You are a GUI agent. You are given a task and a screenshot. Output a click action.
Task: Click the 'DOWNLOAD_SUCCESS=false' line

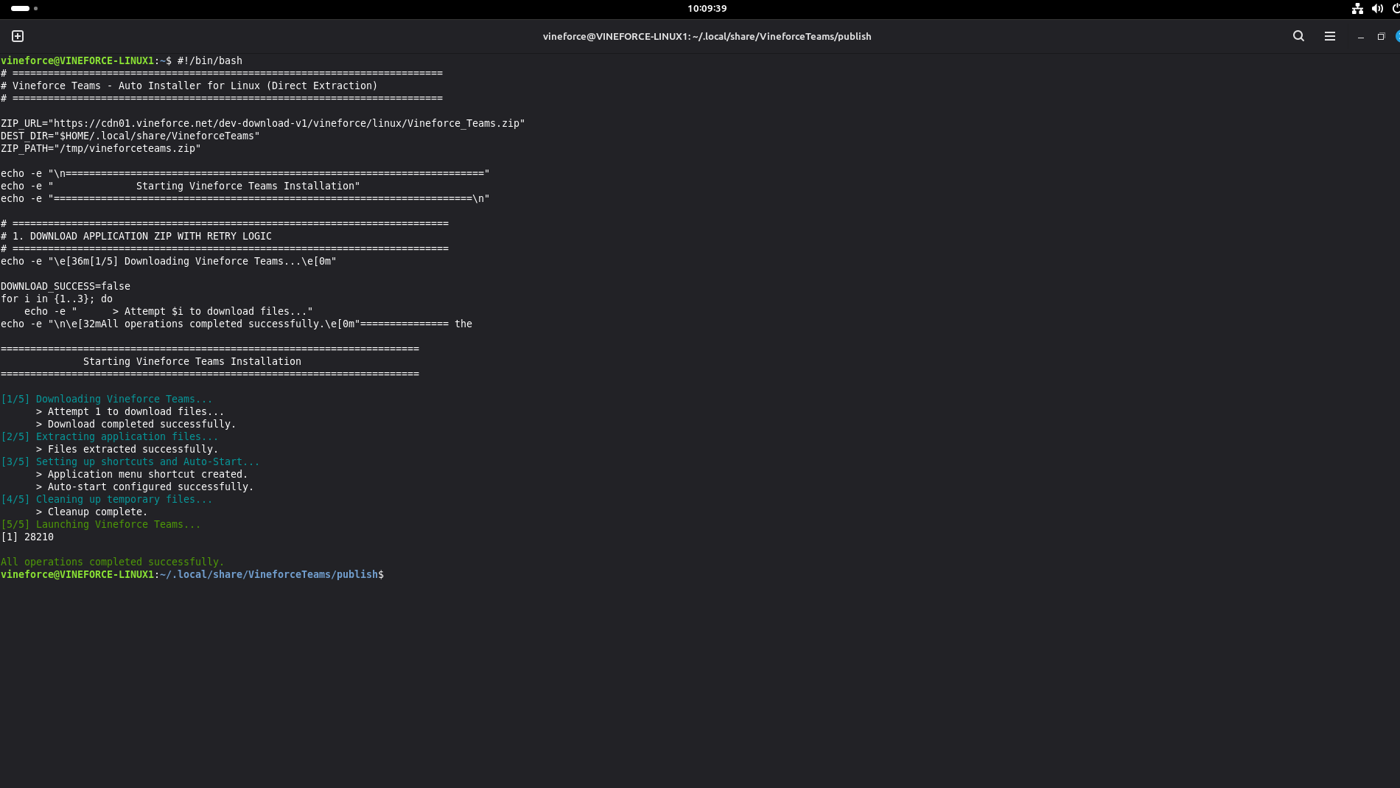66,286
